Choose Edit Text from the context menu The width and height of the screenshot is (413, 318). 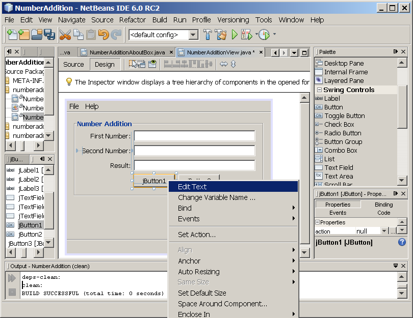coord(233,187)
